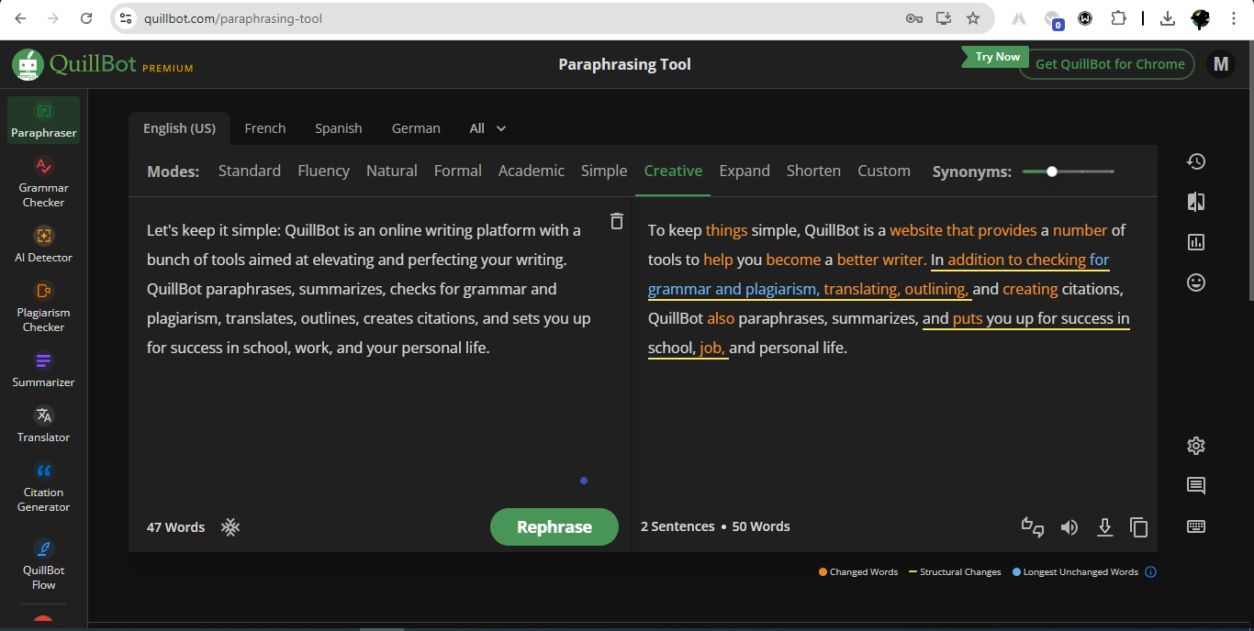Open AI Detector tool

point(43,244)
